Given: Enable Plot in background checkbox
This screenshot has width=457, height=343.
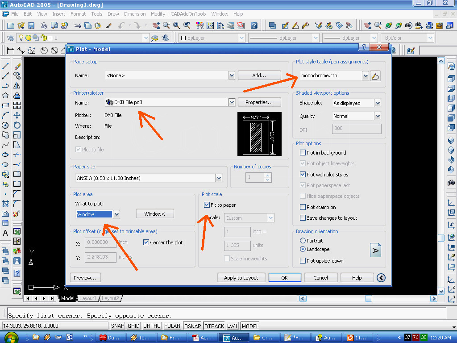Looking at the screenshot, I should click(x=303, y=153).
